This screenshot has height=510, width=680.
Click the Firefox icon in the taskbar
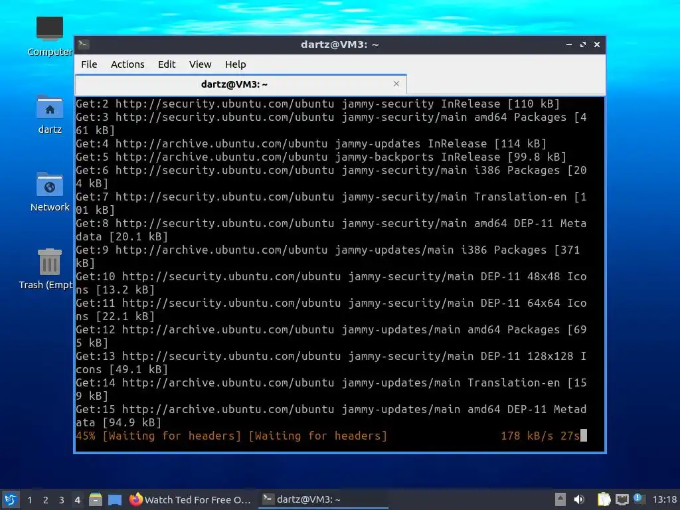pos(135,499)
